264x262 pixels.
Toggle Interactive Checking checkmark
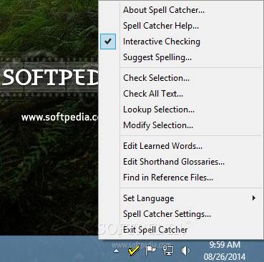[x=108, y=42]
